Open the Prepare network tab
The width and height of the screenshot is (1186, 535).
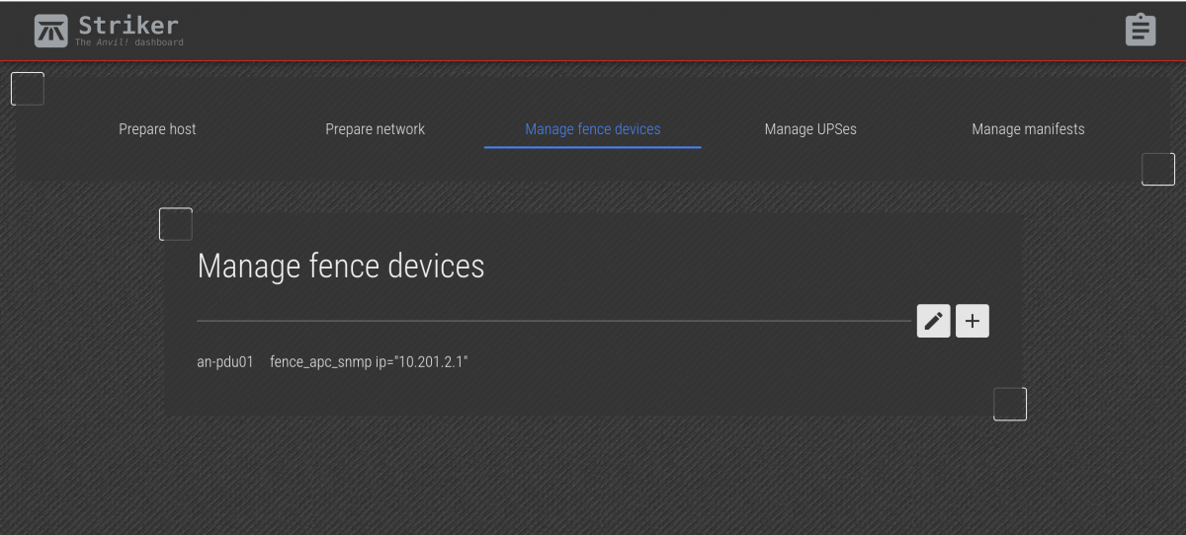[376, 129]
